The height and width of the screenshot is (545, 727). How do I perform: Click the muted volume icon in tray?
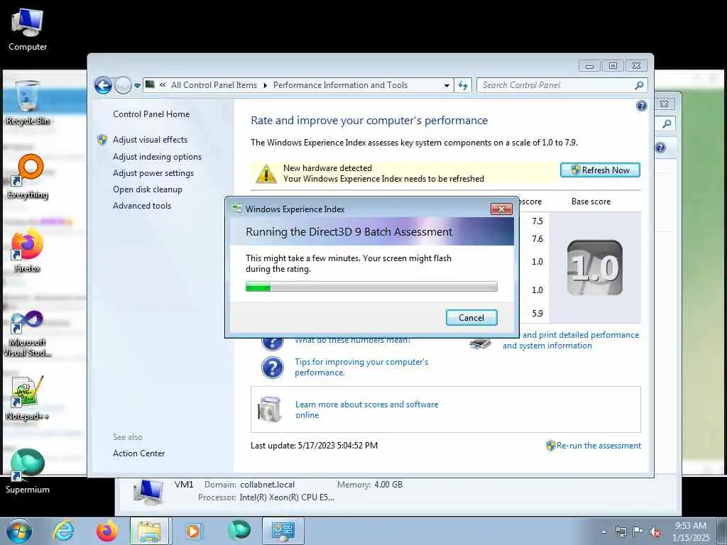click(655, 532)
